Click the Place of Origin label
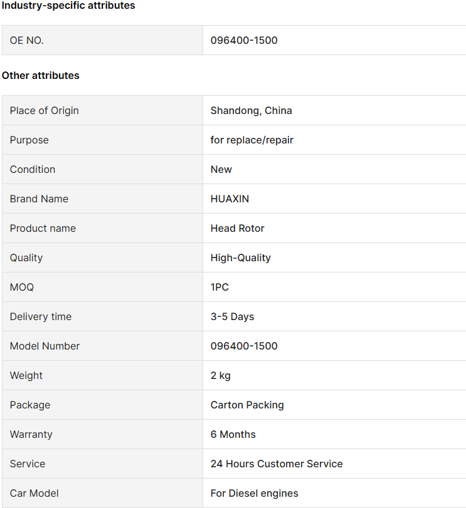Image resolution: width=466 pixels, height=508 pixels. (44, 111)
